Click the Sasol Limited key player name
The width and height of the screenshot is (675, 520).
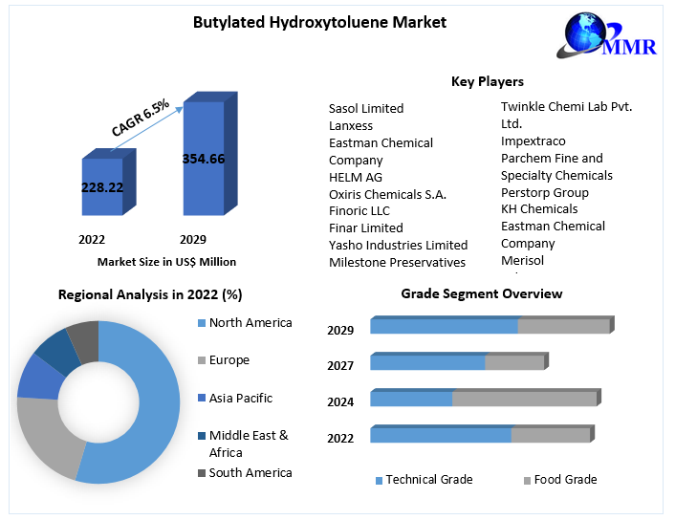click(366, 109)
